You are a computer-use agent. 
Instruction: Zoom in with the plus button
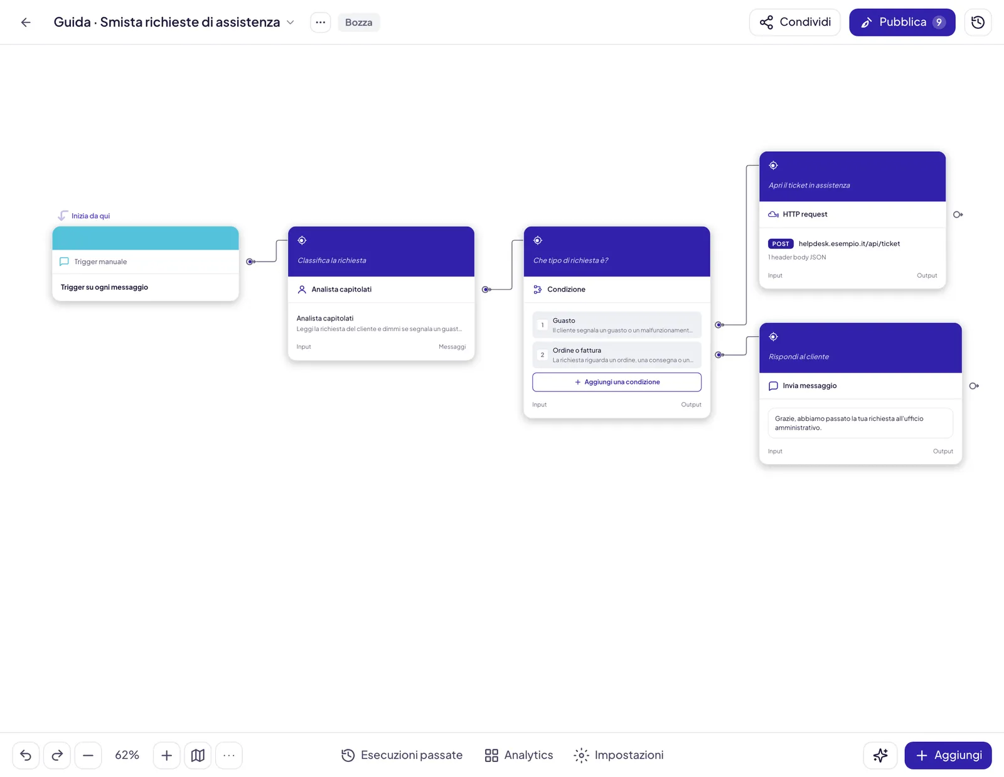pos(166,755)
